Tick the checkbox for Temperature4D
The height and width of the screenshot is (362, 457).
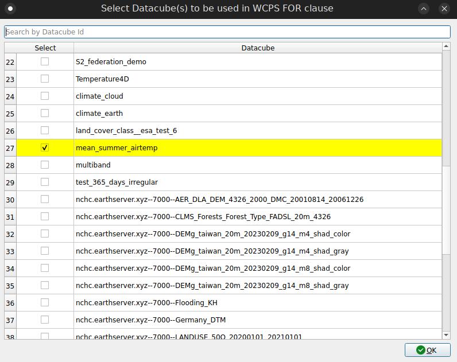(45, 79)
